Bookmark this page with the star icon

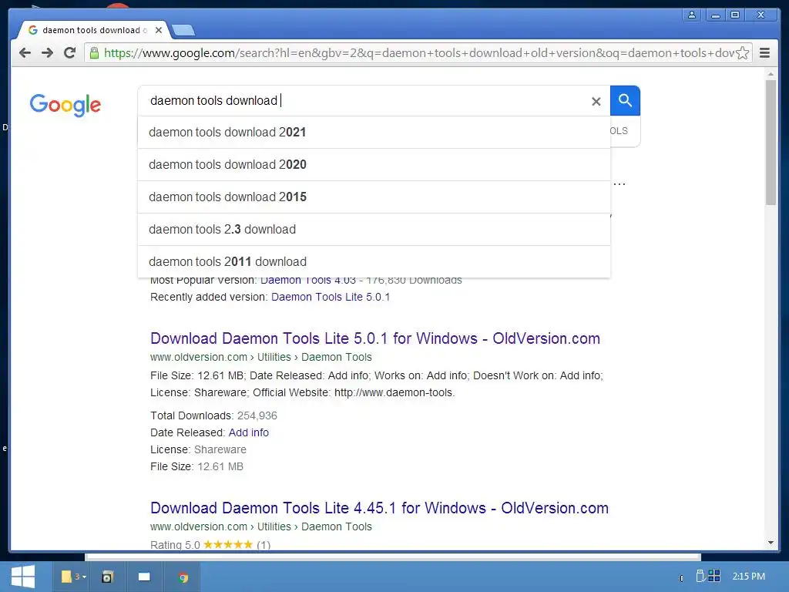tap(742, 53)
